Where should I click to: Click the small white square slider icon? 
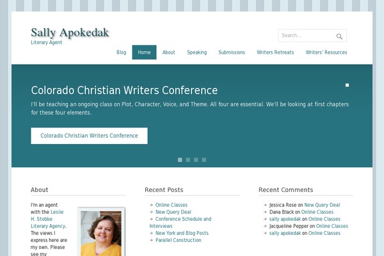click(x=347, y=85)
